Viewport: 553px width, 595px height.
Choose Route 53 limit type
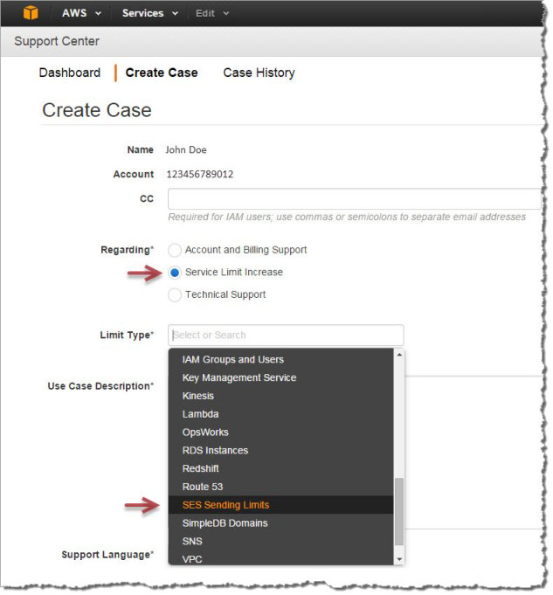pyautogui.click(x=280, y=487)
